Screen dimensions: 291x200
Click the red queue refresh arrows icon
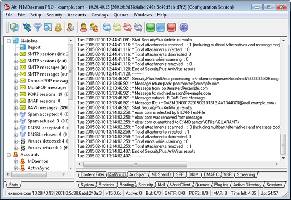(x=128, y=28)
